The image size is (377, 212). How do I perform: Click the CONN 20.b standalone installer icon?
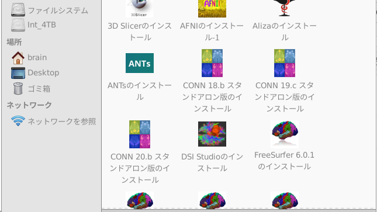click(140, 134)
